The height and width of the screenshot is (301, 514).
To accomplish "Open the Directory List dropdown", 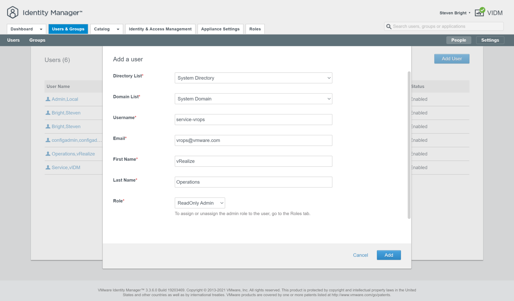I will pyautogui.click(x=253, y=78).
